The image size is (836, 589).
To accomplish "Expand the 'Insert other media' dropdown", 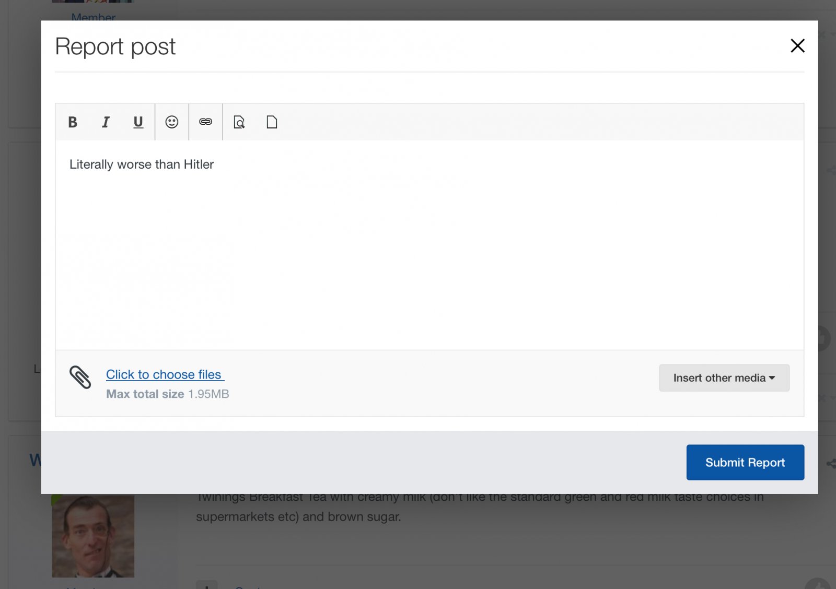I will click(724, 378).
